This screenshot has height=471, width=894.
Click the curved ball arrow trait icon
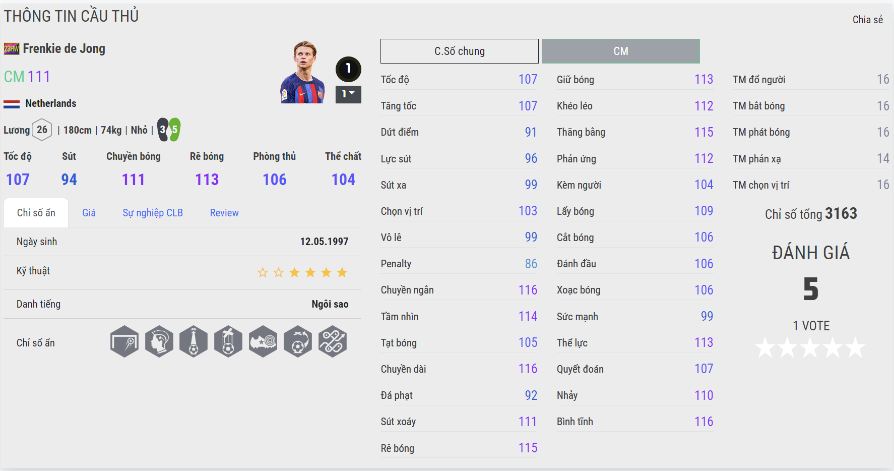click(x=298, y=341)
